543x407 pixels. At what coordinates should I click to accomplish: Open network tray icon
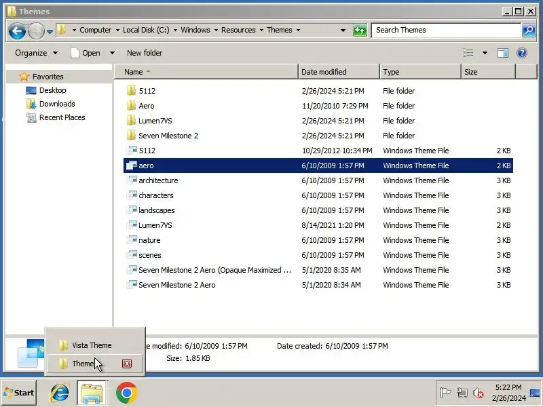(x=462, y=393)
